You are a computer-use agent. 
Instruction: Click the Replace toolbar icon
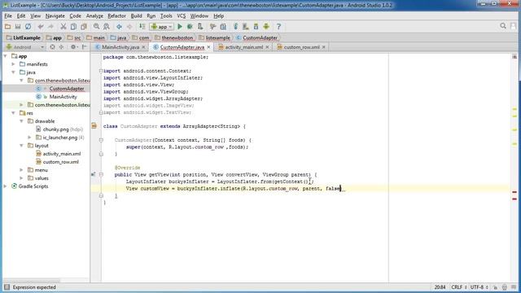point(107,27)
